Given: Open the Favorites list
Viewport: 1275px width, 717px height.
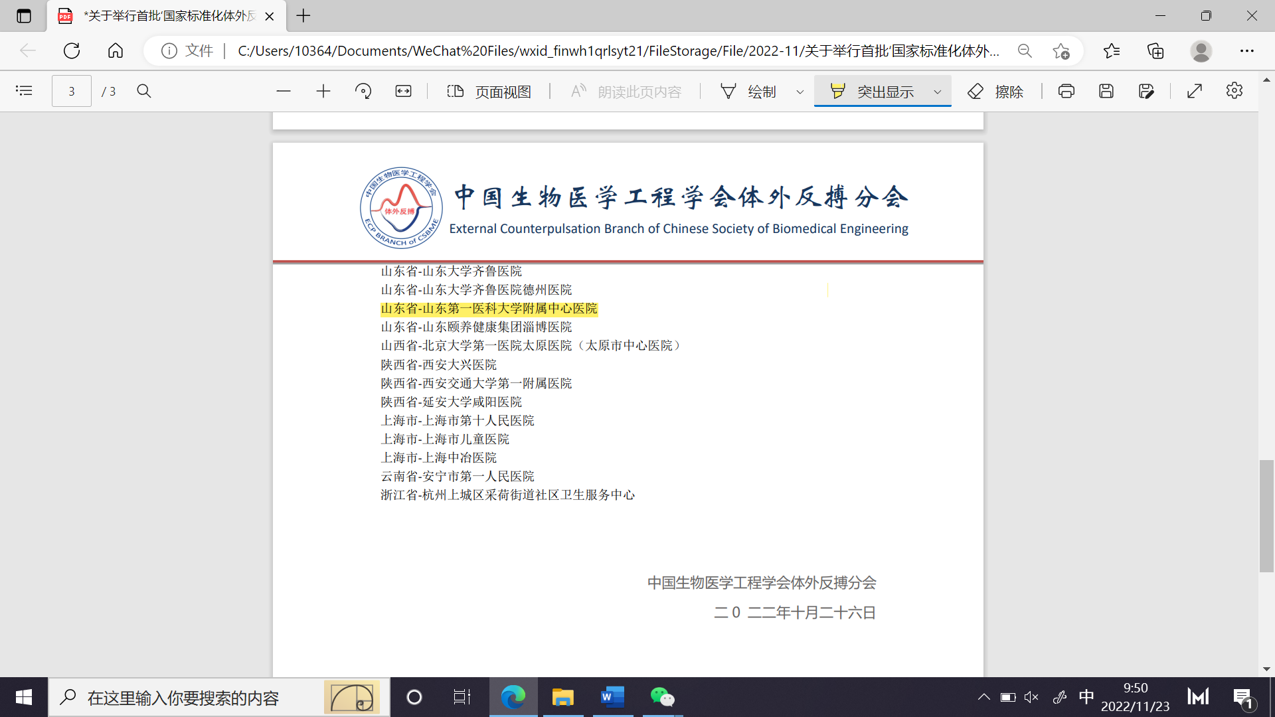Looking at the screenshot, I should click(1112, 51).
